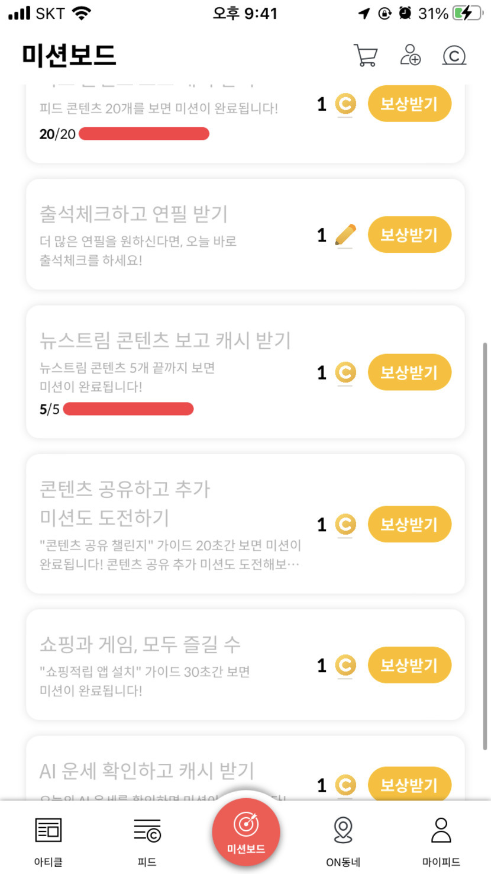The height and width of the screenshot is (874, 491).
Task: Open the shopping cart icon
Action: [x=366, y=56]
